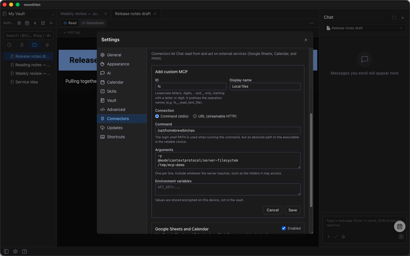Select Command (stdio) connection radio
Image resolution: width=410 pixels, height=256 pixels.
(157, 116)
